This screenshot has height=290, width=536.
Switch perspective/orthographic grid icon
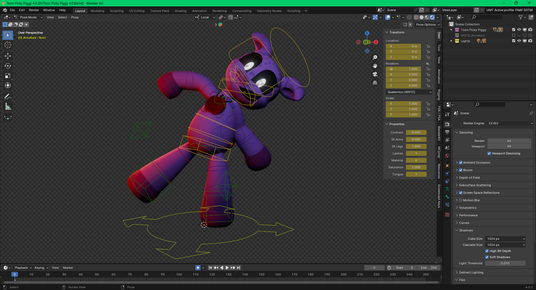tap(375, 83)
